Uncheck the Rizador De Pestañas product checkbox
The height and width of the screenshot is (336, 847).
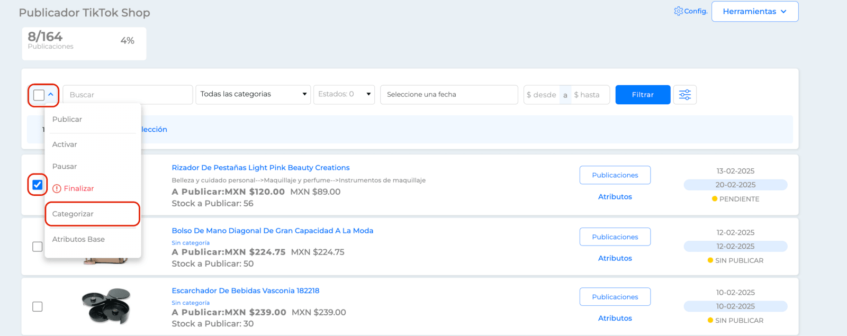pyautogui.click(x=38, y=185)
